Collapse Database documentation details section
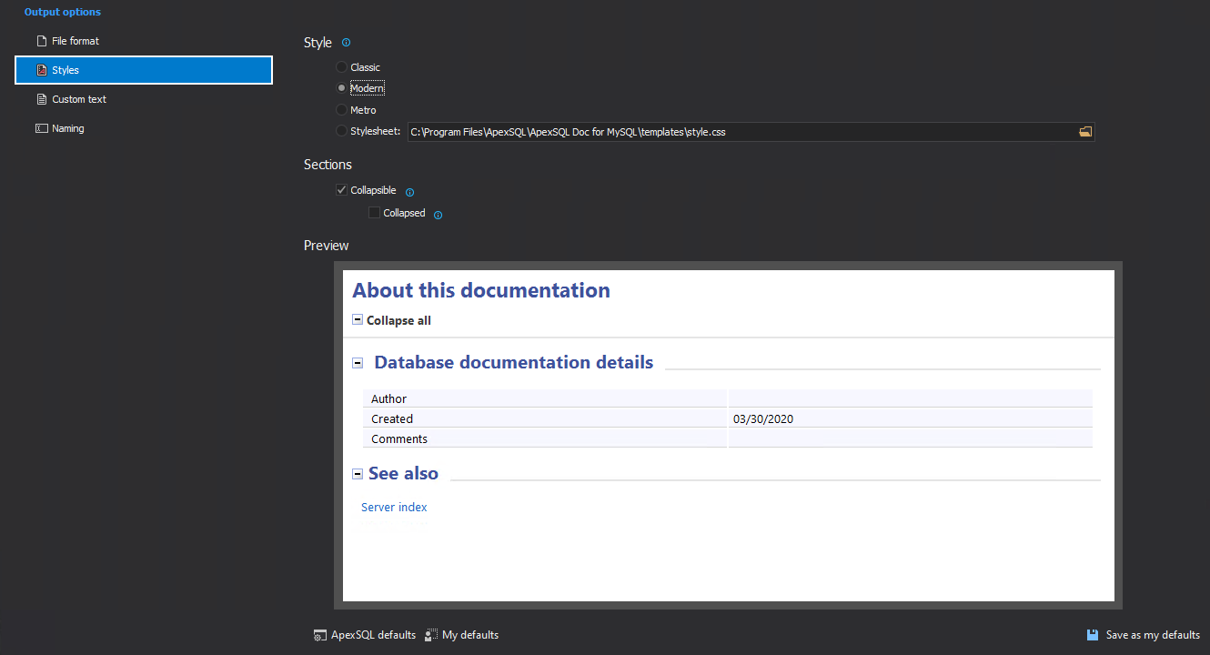Screen dimensions: 1210x655 coord(358,363)
